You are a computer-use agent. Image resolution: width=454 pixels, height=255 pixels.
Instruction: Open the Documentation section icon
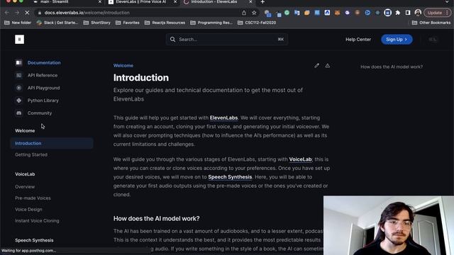click(19, 62)
